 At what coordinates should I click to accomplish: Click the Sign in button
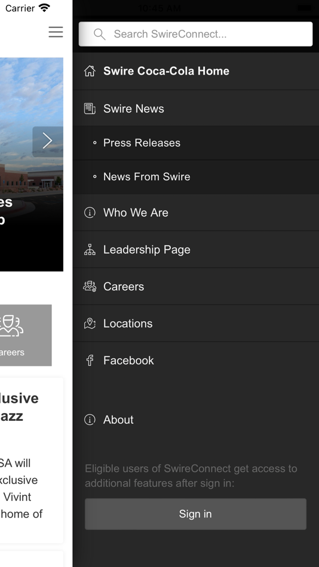point(195,514)
